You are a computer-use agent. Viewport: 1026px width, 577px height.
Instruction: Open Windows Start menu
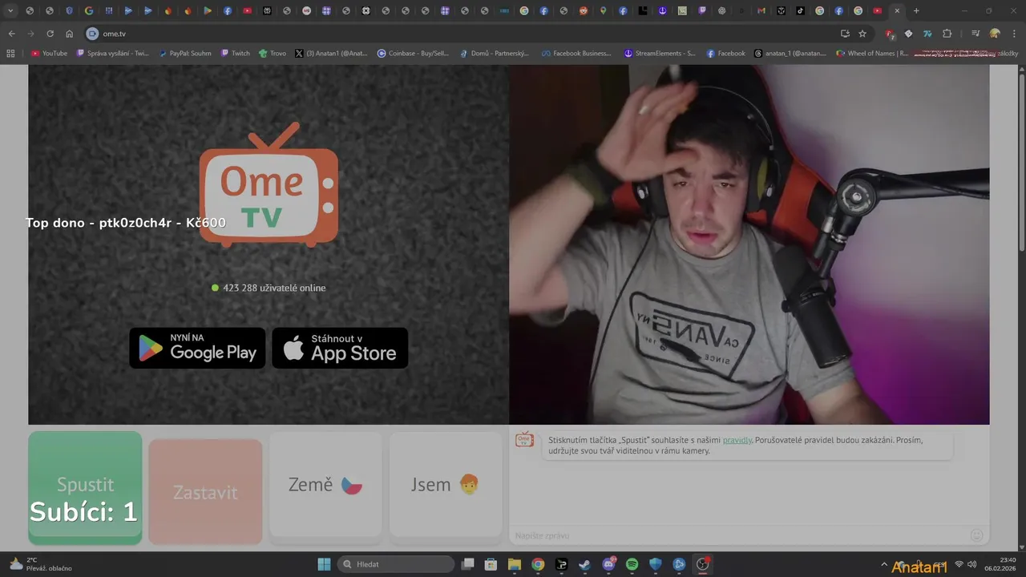324,564
